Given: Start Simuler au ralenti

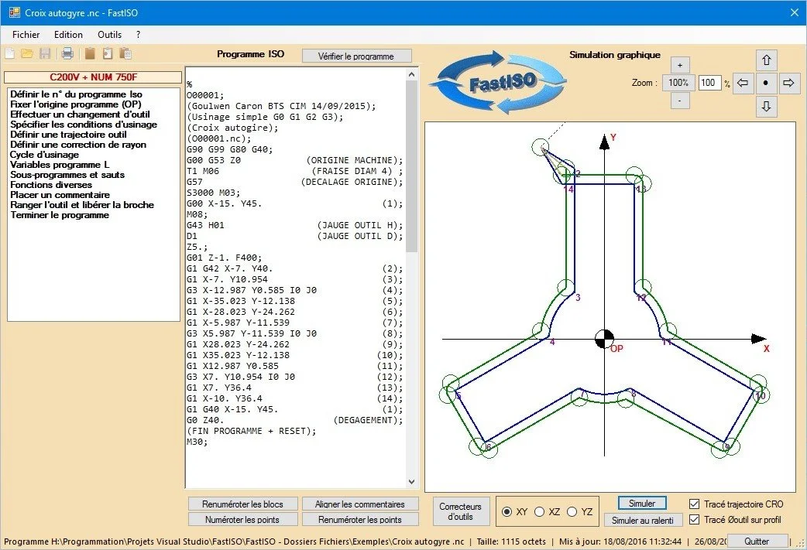Looking at the screenshot, I should coord(642,519).
